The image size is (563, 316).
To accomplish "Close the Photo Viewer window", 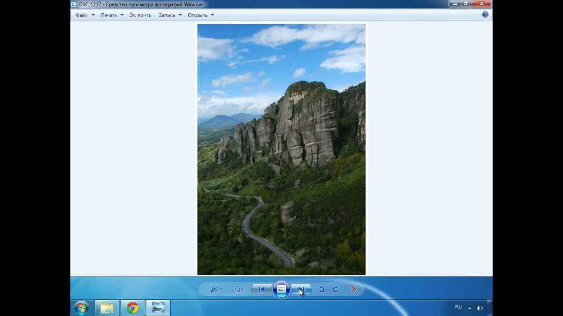I will point(482,4).
